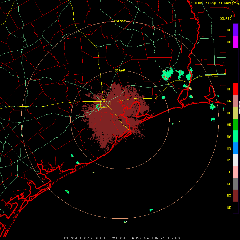Click the BD yellow legend swatch

coord(235,113)
